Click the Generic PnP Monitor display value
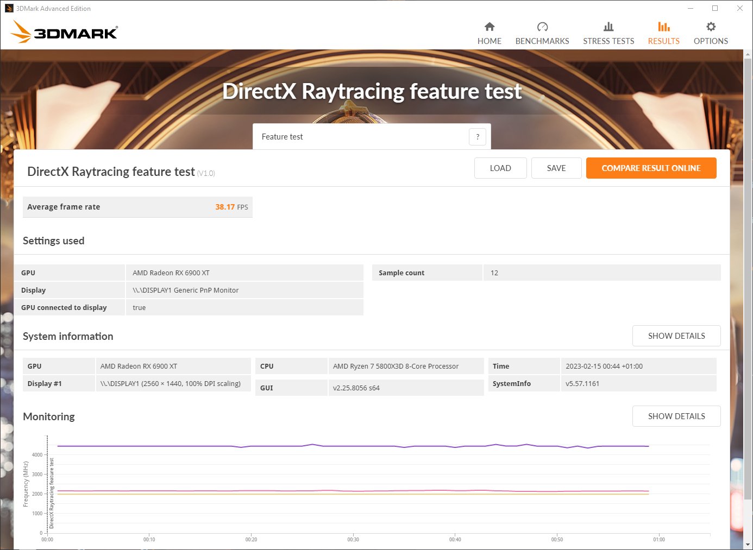The height and width of the screenshot is (550, 753). [186, 290]
